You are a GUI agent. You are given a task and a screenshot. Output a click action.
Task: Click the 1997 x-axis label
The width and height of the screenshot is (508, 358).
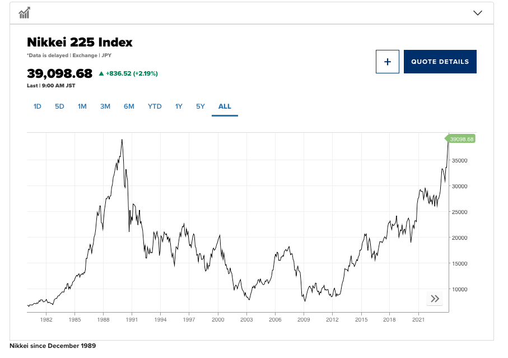[x=189, y=320]
